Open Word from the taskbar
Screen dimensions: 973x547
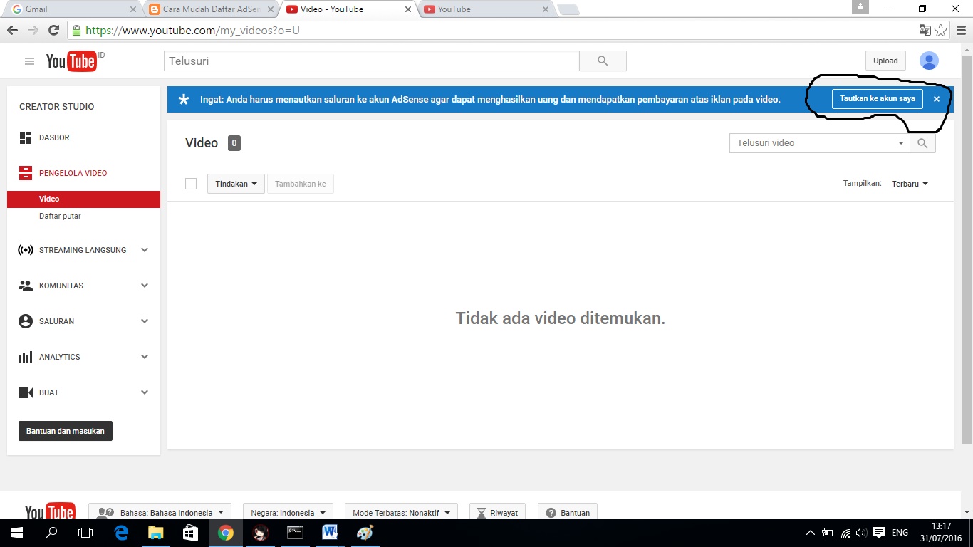click(330, 533)
